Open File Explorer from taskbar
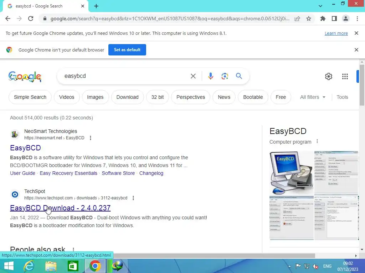Viewport: 365px width, 273px height. click(x=51, y=266)
